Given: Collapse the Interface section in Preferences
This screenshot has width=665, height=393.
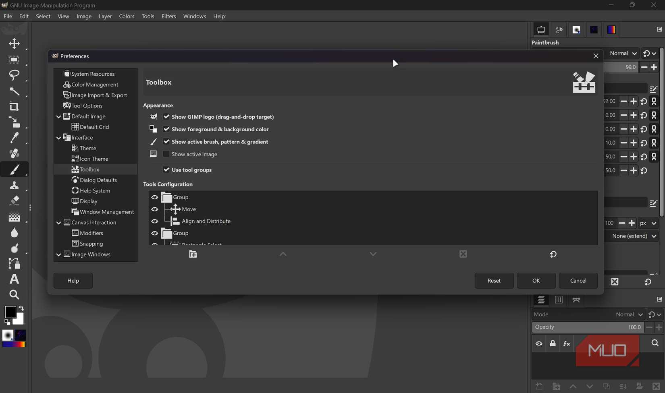Looking at the screenshot, I should coord(58,137).
